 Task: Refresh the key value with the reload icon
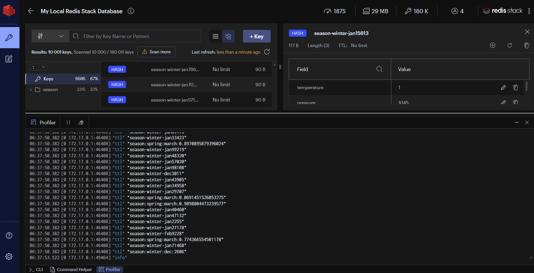(510, 45)
